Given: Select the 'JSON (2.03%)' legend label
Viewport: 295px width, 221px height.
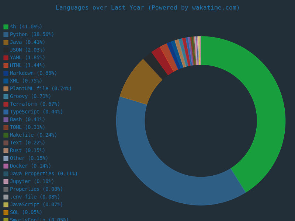Looking at the screenshot, I should [x=28, y=50].
